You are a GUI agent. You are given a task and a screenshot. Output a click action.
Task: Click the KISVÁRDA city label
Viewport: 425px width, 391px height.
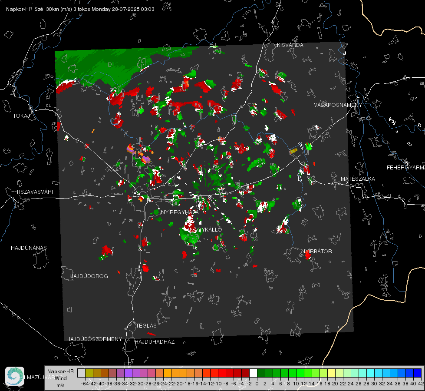290,45
